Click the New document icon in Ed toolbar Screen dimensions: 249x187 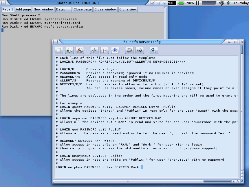pyautogui.click(x=59, y=50)
